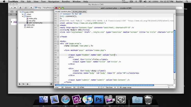Open the Text menu

click(43, 2)
